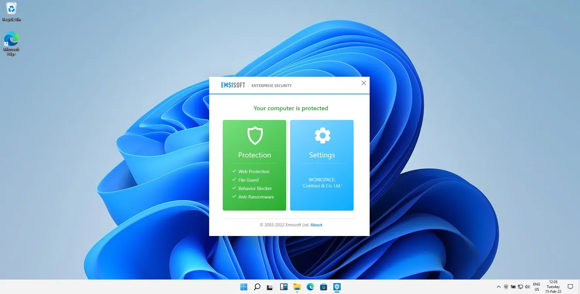Click the EMSISOFT logo in the title bar
Screen dimensions: 580x294
click(x=233, y=85)
